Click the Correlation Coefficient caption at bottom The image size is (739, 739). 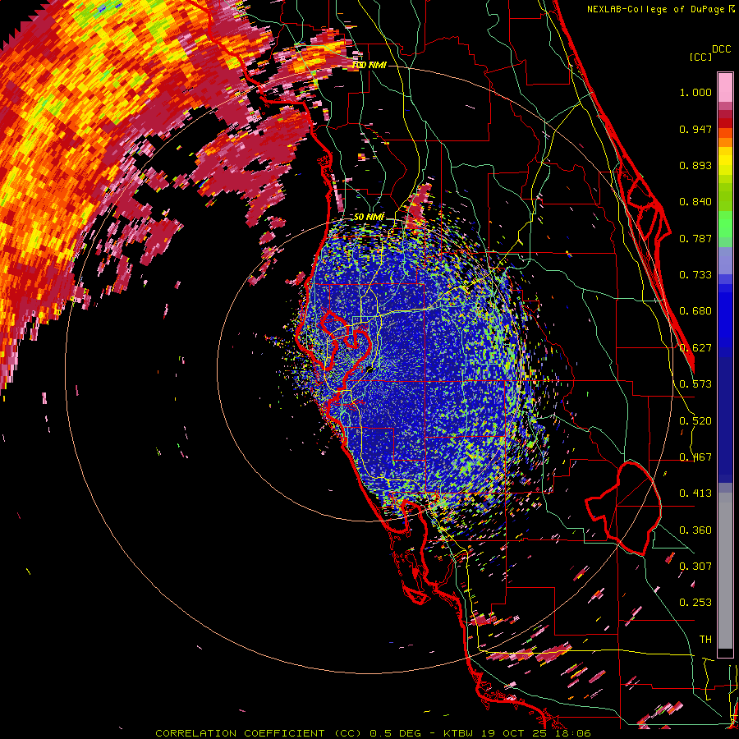pos(373,733)
